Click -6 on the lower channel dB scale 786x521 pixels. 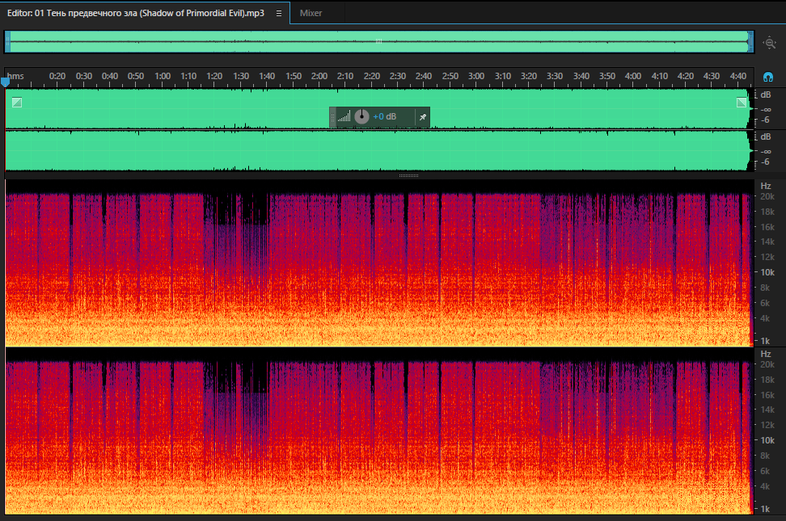point(765,162)
